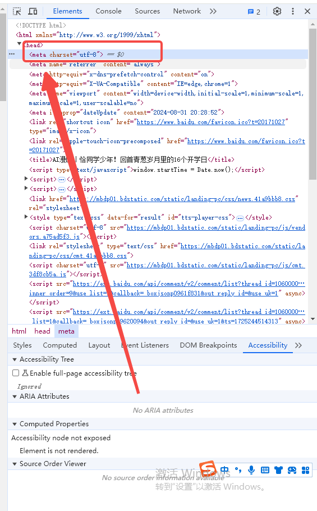Select the head breadcrumb item
Image resolution: width=317 pixels, height=511 pixels.
point(42,331)
